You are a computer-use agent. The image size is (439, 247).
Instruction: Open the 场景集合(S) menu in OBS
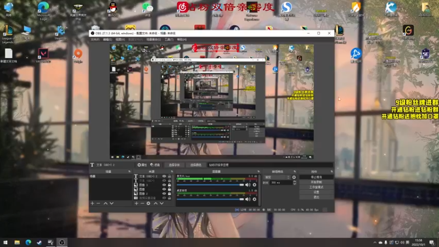[x=154, y=40]
